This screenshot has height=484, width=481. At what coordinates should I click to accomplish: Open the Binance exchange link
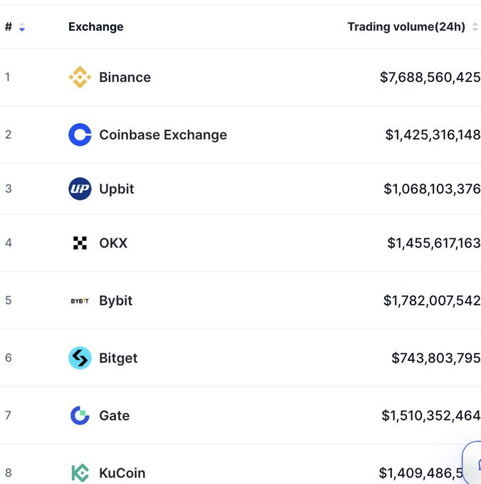pos(125,77)
